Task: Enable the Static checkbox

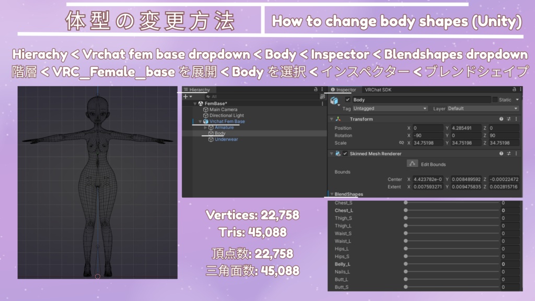Action: pos(495,100)
